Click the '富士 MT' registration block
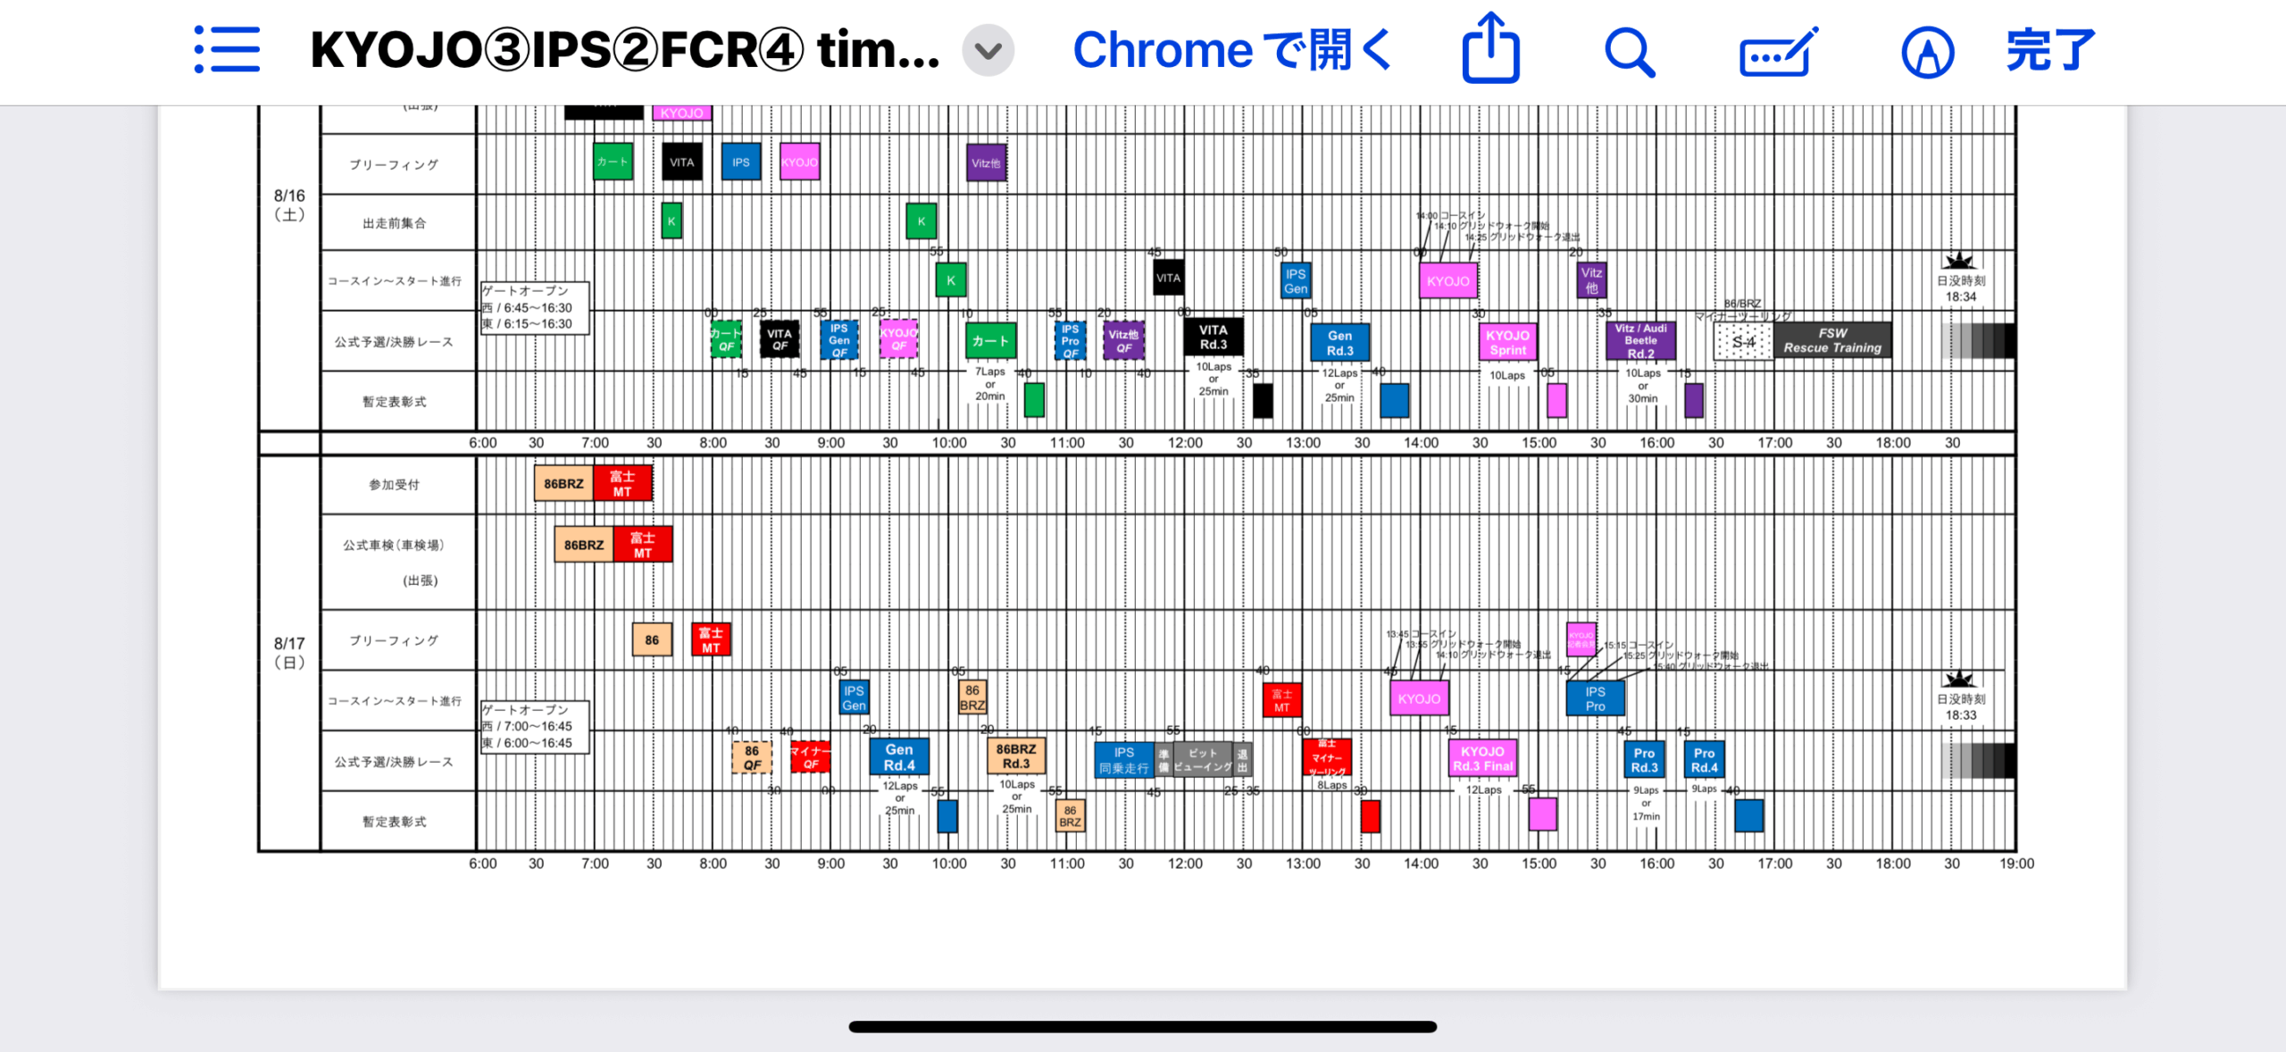This screenshot has height=1052, width=2286. (622, 483)
